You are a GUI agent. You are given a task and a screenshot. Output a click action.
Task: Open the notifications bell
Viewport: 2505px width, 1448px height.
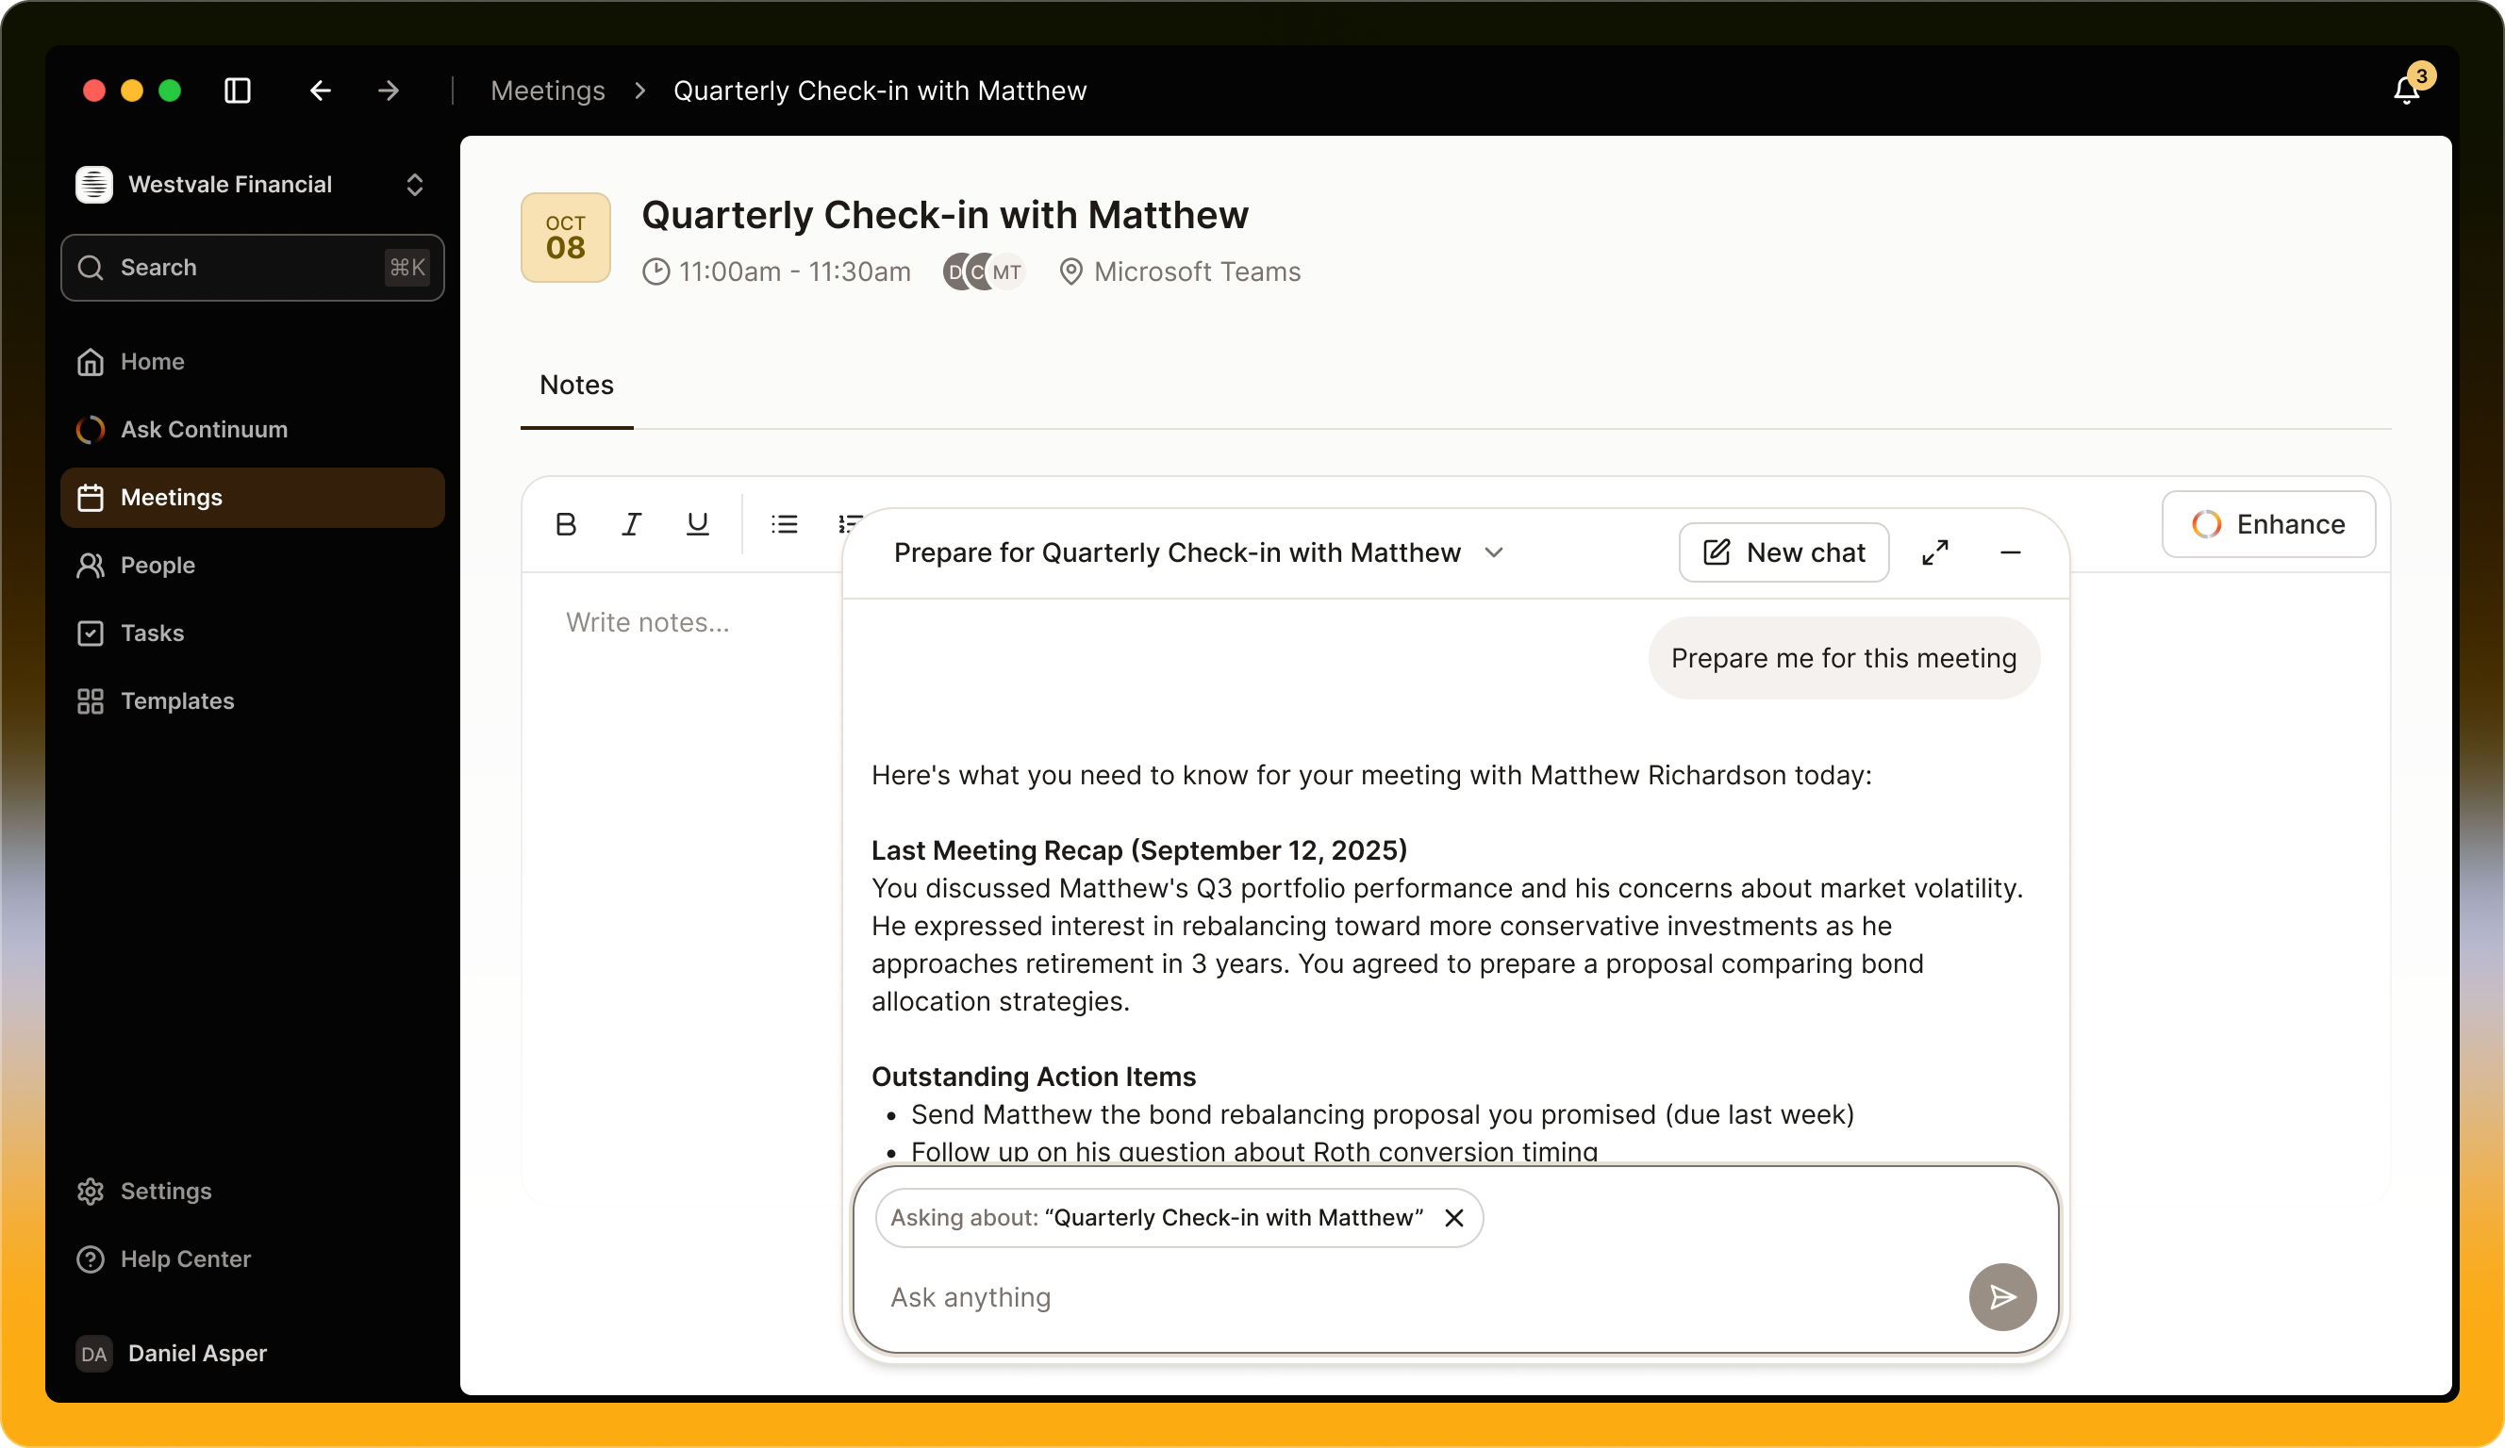coord(2407,90)
